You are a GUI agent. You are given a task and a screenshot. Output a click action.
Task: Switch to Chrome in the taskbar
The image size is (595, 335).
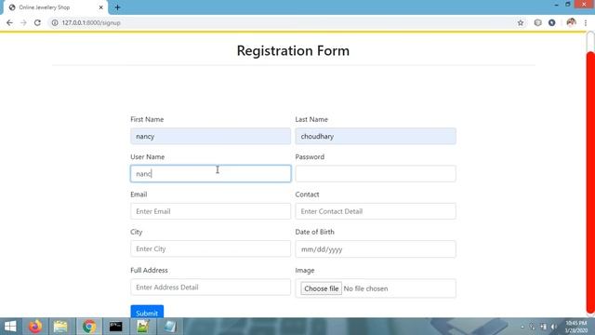pos(89,327)
